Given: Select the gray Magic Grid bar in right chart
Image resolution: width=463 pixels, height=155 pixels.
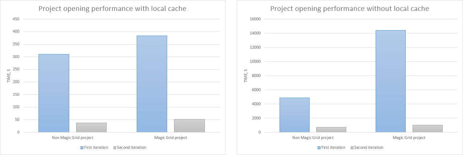Looking at the screenshot, I should pyautogui.click(x=427, y=129).
